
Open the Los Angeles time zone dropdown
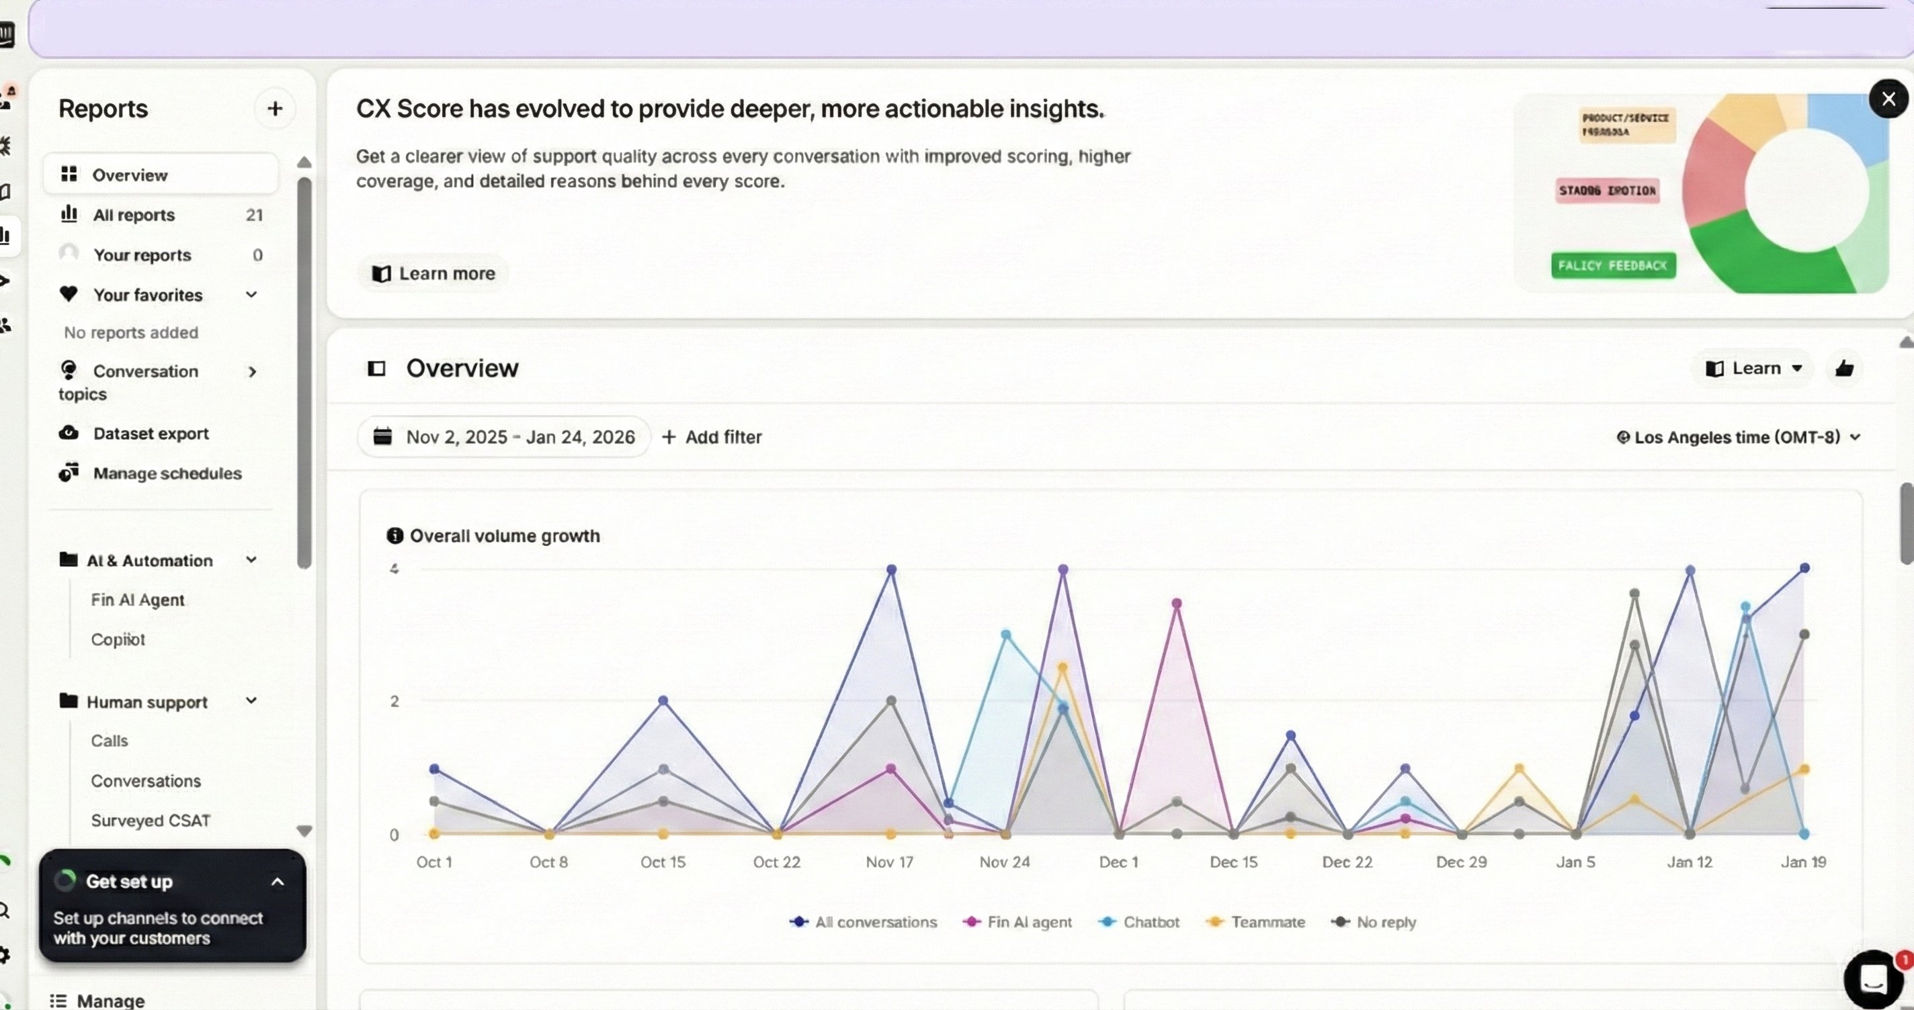(x=1739, y=437)
